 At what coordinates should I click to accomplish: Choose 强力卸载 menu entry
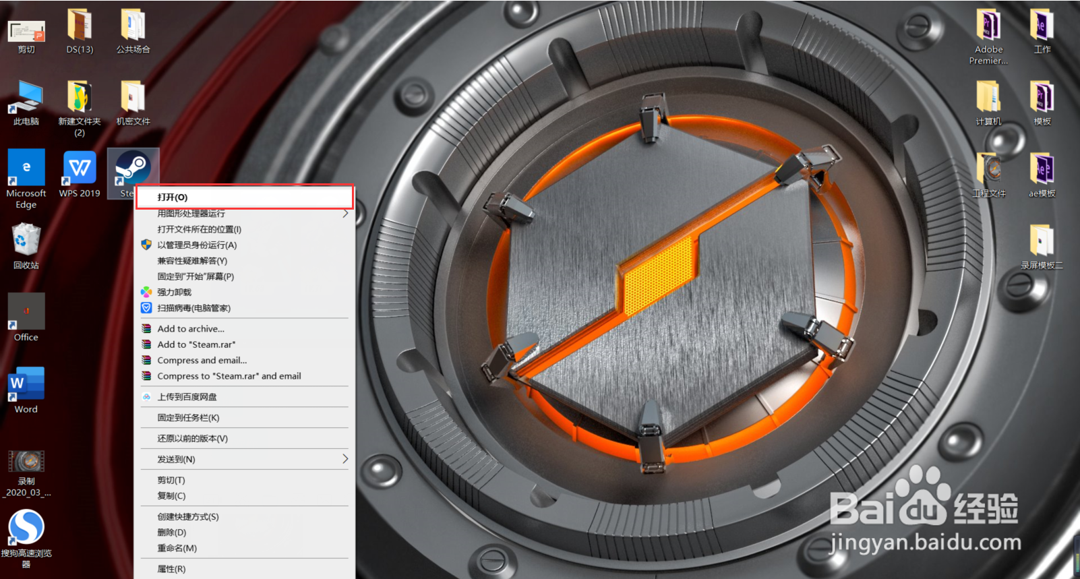[x=245, y=292]
